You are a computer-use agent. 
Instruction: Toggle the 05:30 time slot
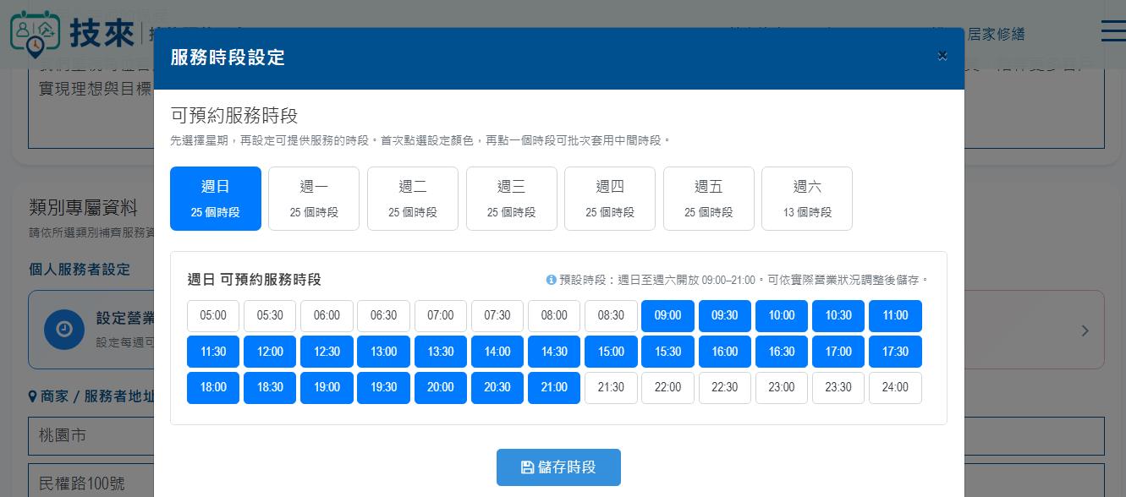tap(270, 315)
